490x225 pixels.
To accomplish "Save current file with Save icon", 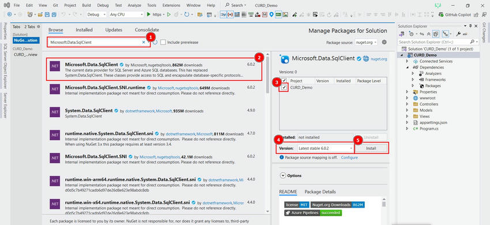I will tap(47, 14).
